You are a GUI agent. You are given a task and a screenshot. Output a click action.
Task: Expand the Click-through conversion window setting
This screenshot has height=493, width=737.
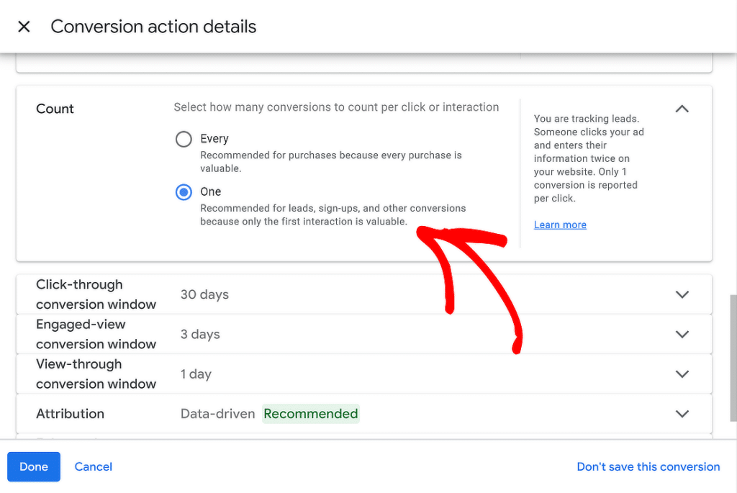pos(681,294)
